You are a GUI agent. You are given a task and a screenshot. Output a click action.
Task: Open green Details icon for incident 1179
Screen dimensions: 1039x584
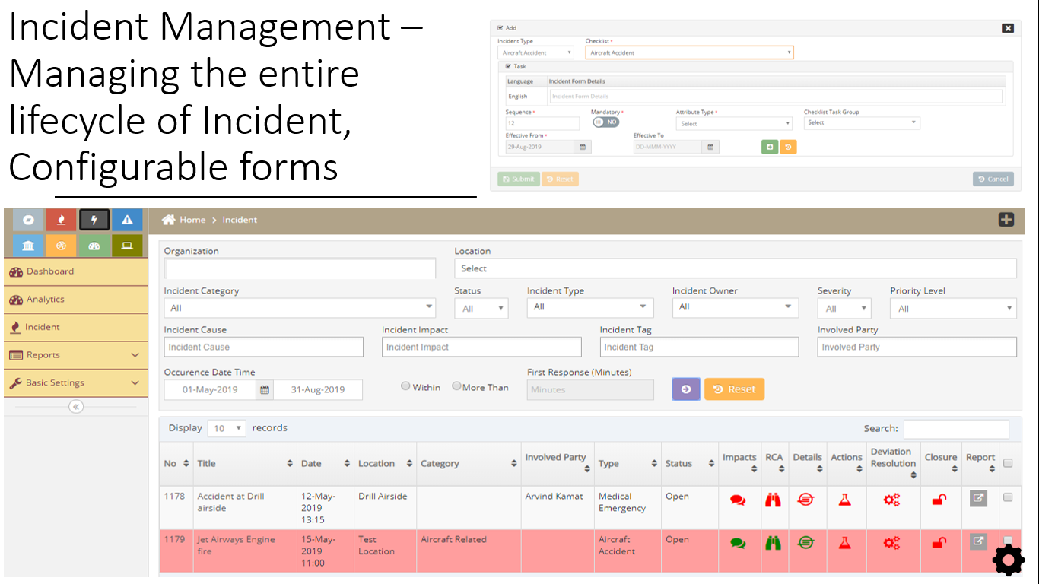pyautogui.click(x=806, y=543)
